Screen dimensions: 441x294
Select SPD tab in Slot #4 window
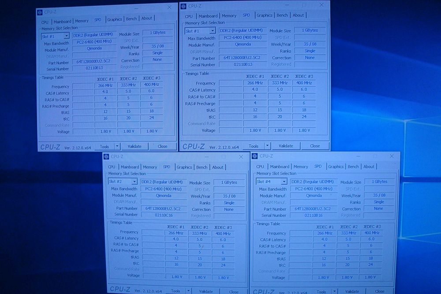click(x=318, y=166)
